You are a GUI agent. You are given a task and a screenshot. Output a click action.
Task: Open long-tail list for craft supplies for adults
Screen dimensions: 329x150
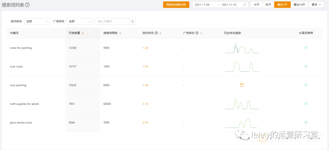[x=306, y=104]
